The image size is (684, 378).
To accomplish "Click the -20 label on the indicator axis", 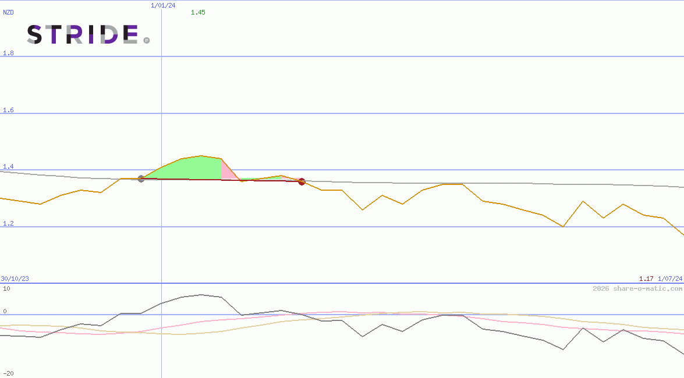I will [x=8, y=374].
